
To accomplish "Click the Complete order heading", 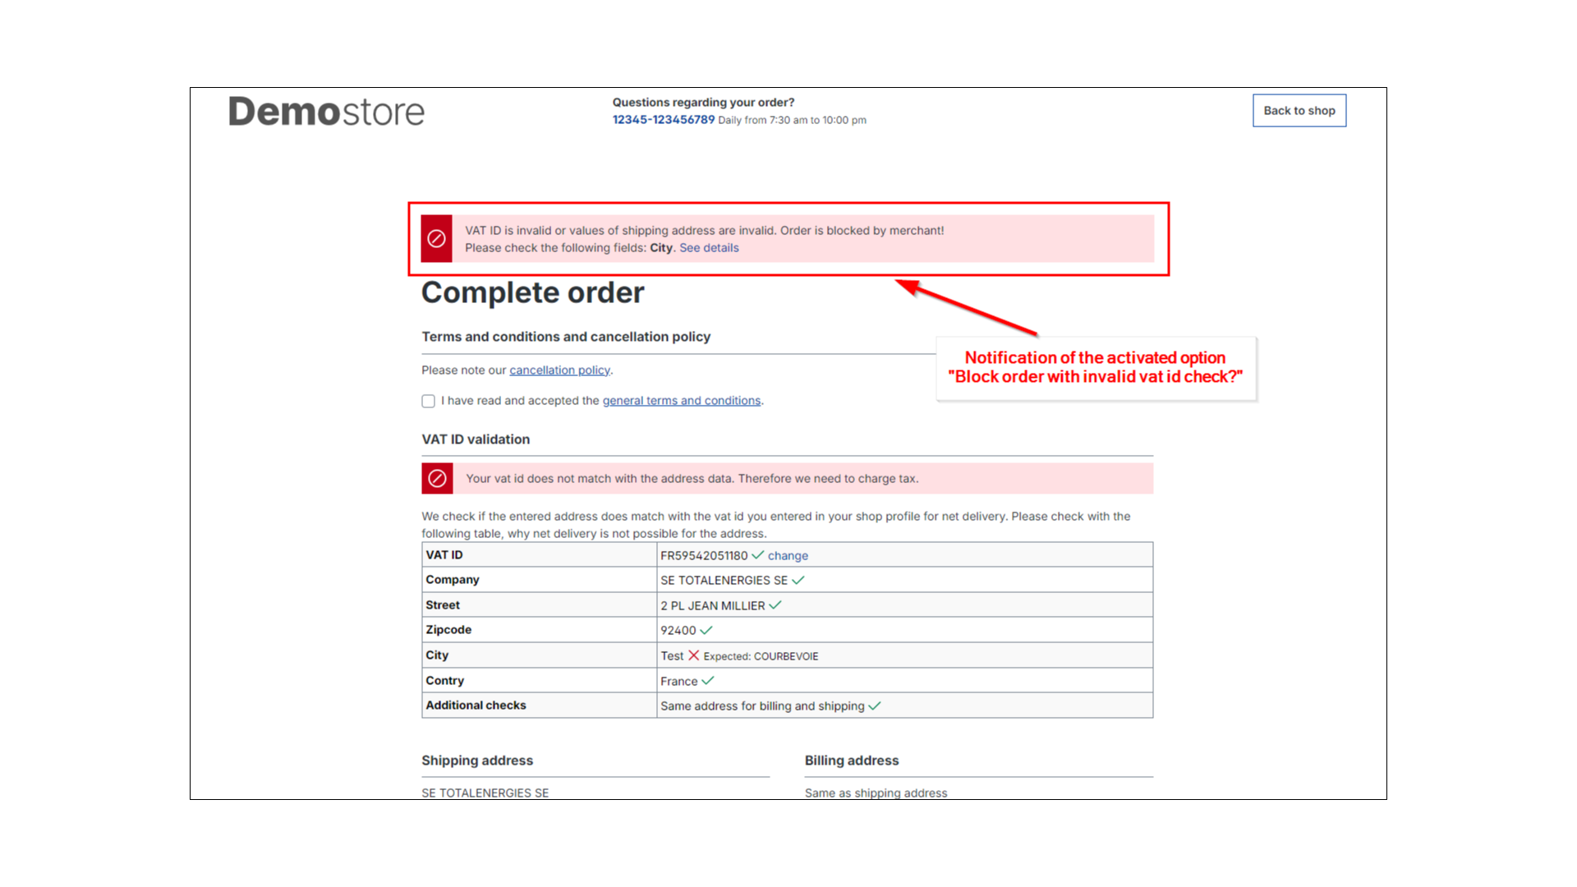I will [533, 293].
